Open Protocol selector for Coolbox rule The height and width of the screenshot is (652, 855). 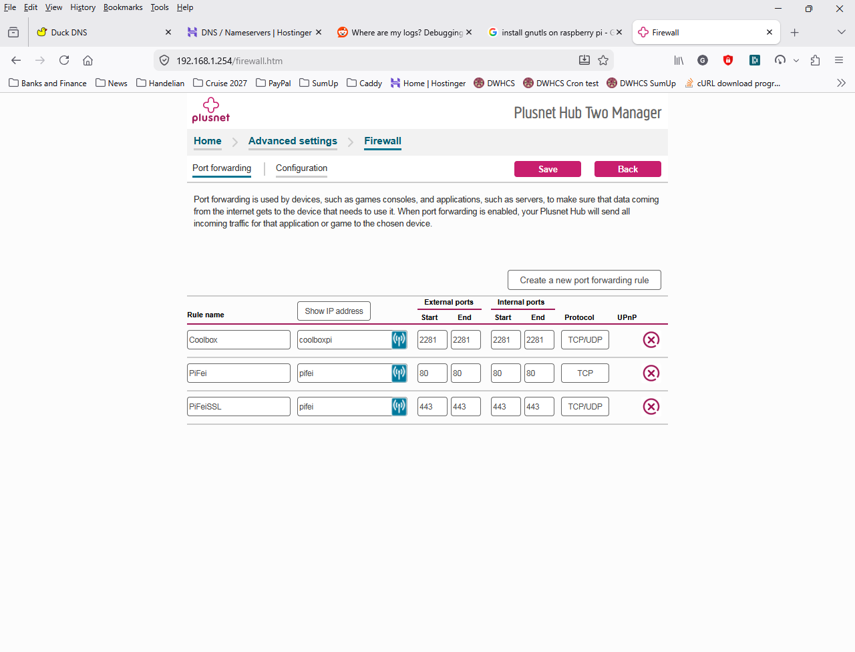click(x=584, y=340)
